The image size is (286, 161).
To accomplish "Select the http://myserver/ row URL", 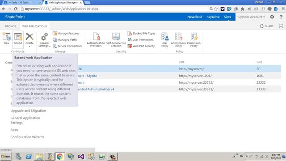I will [191, 69].
